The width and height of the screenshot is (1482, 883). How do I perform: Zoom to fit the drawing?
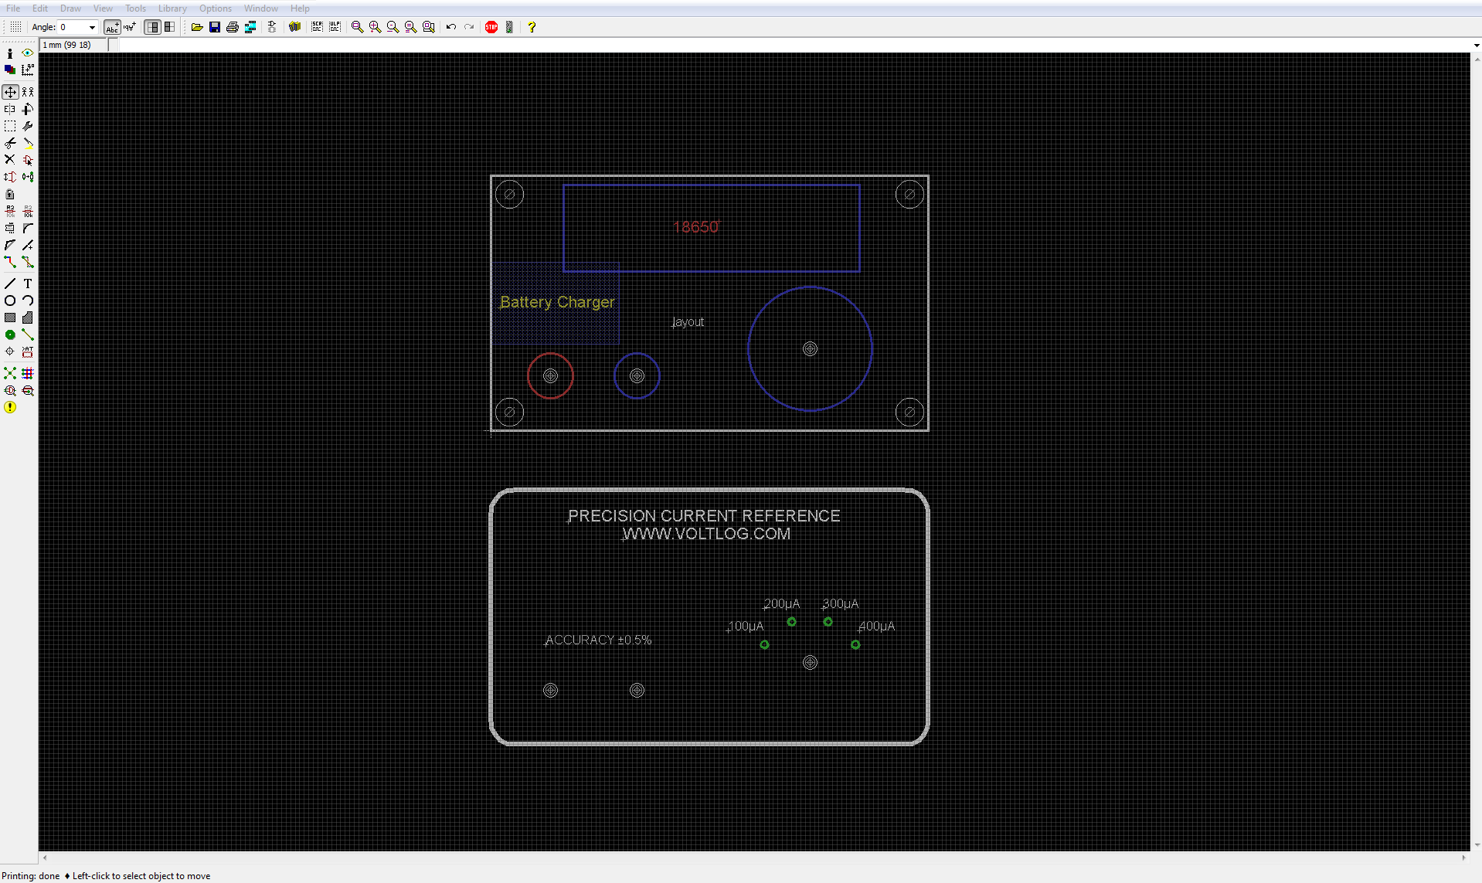coord(358,28)
